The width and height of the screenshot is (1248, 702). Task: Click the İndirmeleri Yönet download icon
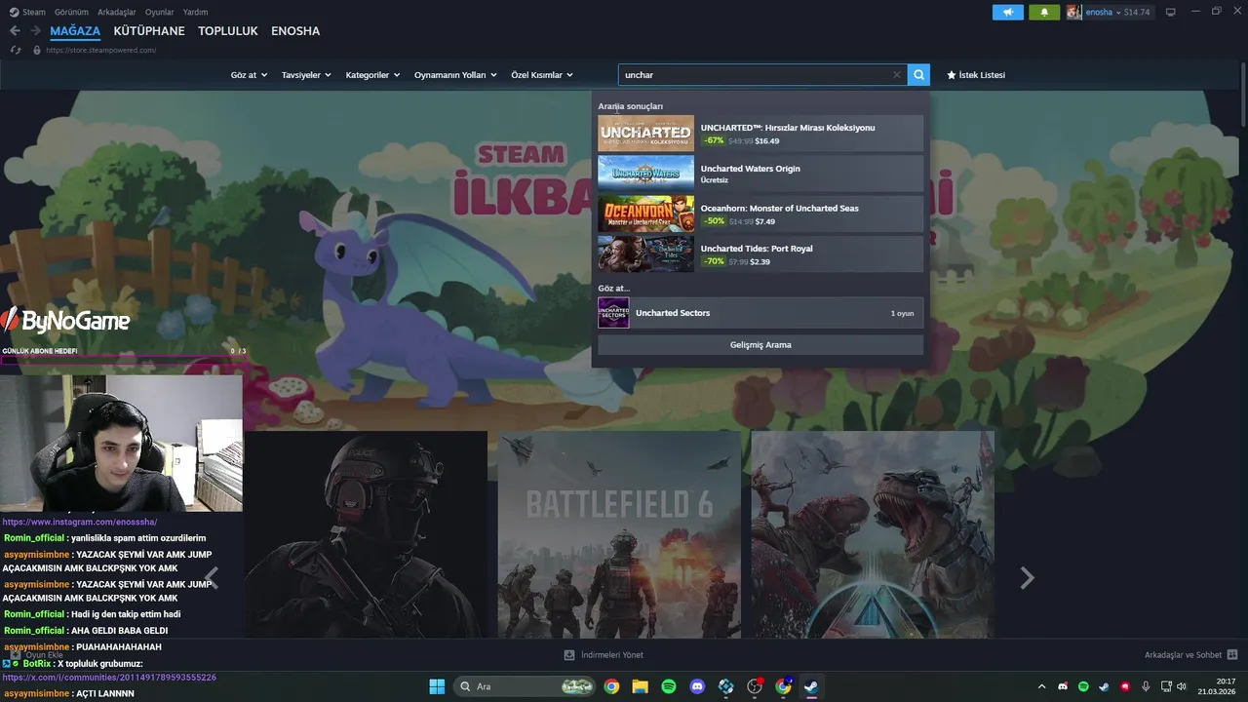coord(569,655)
